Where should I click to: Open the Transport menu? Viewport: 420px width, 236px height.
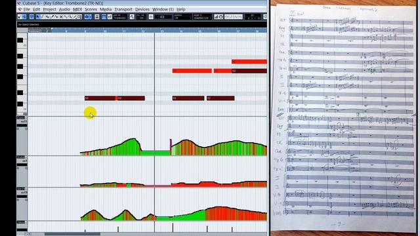(x=123, y=9)
